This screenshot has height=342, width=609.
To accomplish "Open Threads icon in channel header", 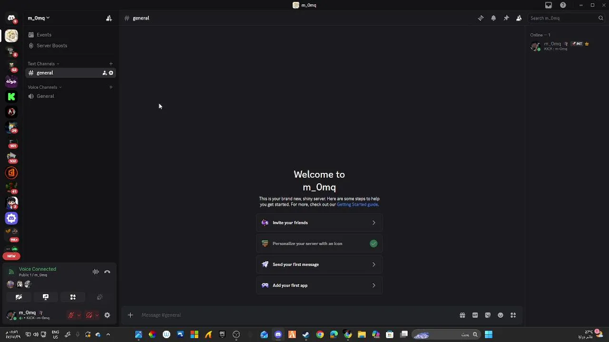I will click(481, 18).
